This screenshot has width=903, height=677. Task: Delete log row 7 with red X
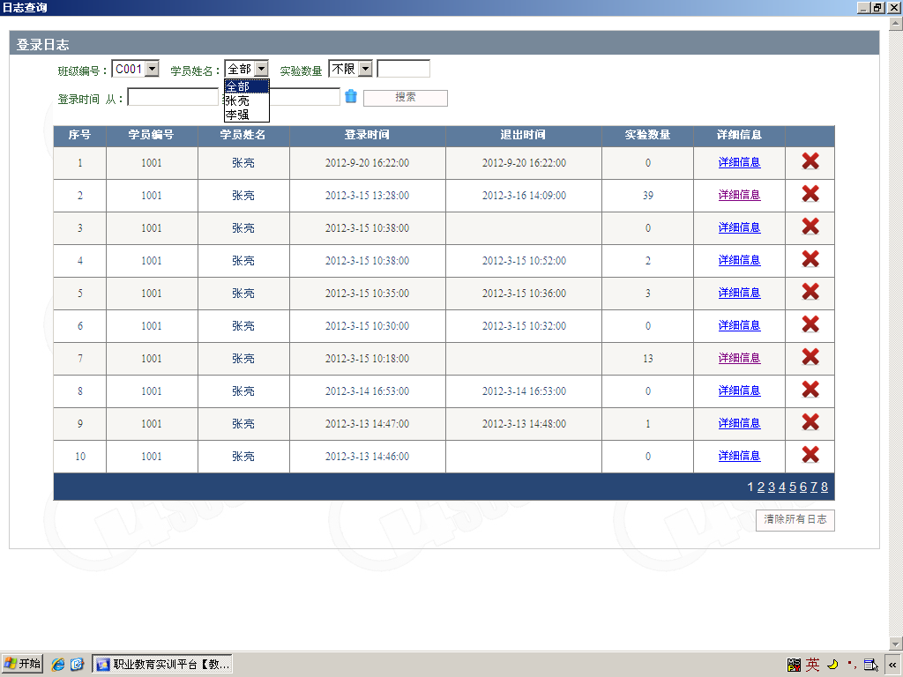pos(810,357)
